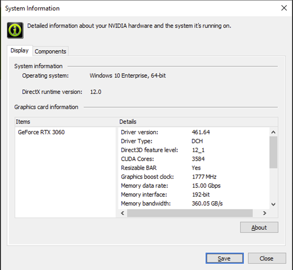
Task: Click the NVIDIA green info icon
Action: click(x=15, y=30)
